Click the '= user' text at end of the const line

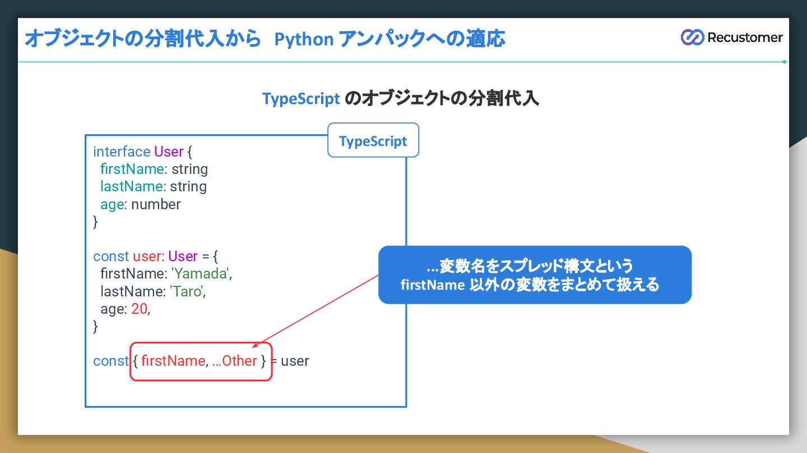point(290,361)
